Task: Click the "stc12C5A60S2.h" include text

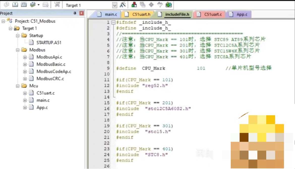Action: point(168,109)
